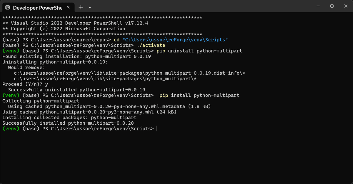The width and height of the screenshot is (353, 184).
Task: Click the terminal command prompt cursor
Action: point(157,128)
